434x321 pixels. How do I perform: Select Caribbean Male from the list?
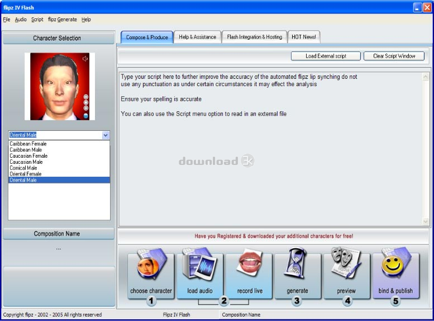pyautogui.click(x=59, y=150)
